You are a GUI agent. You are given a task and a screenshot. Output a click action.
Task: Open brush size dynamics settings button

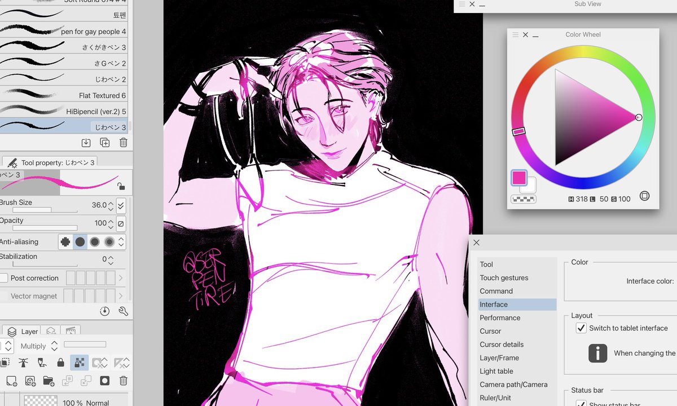coord(121,206)
